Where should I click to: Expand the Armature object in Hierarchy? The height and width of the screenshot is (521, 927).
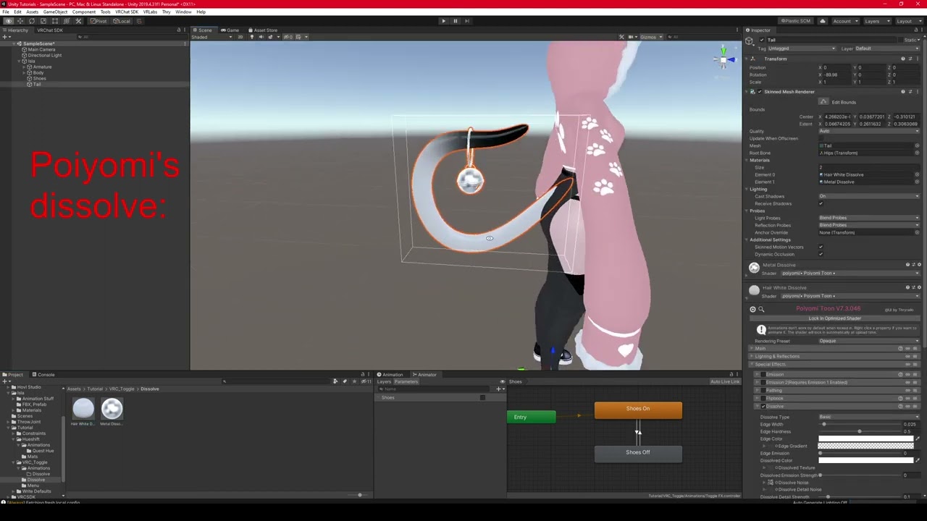click(x=24, y=67)
